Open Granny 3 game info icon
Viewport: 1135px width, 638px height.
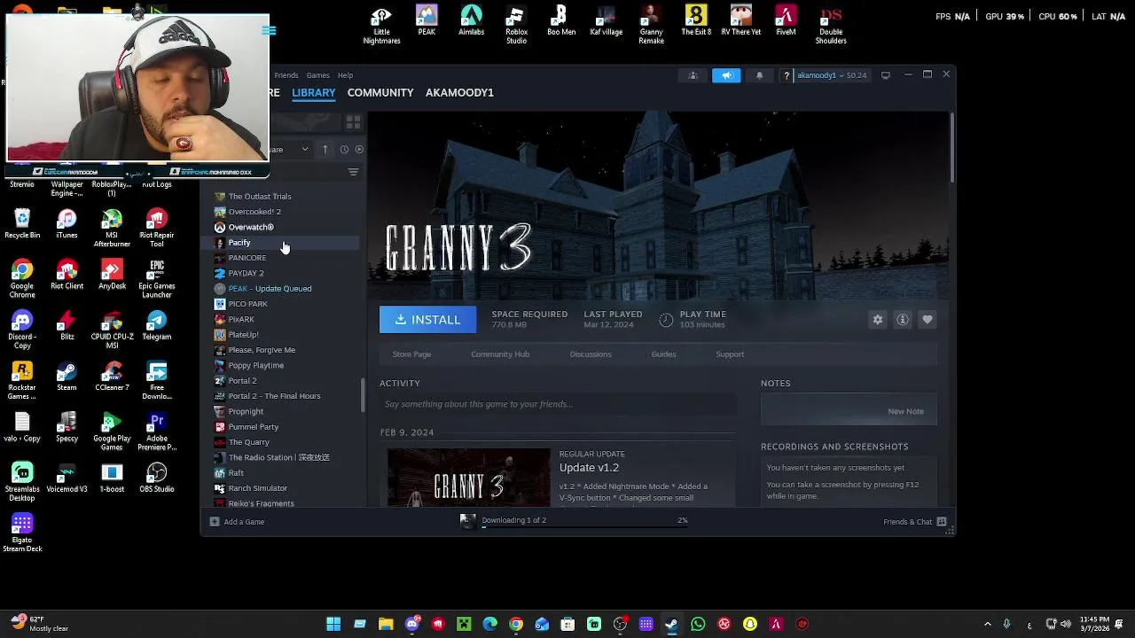click(903, 320)
